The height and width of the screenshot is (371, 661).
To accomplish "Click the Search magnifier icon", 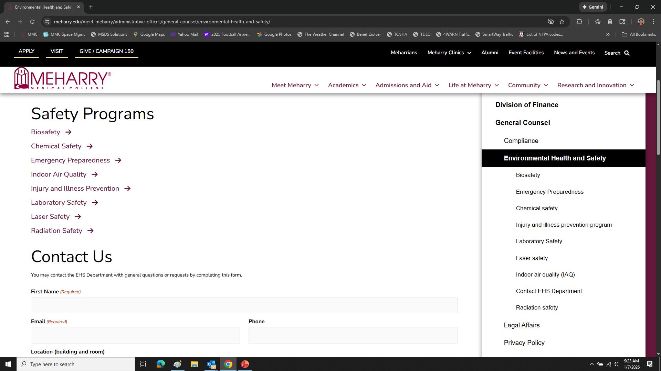I will [x=627, y=53].
